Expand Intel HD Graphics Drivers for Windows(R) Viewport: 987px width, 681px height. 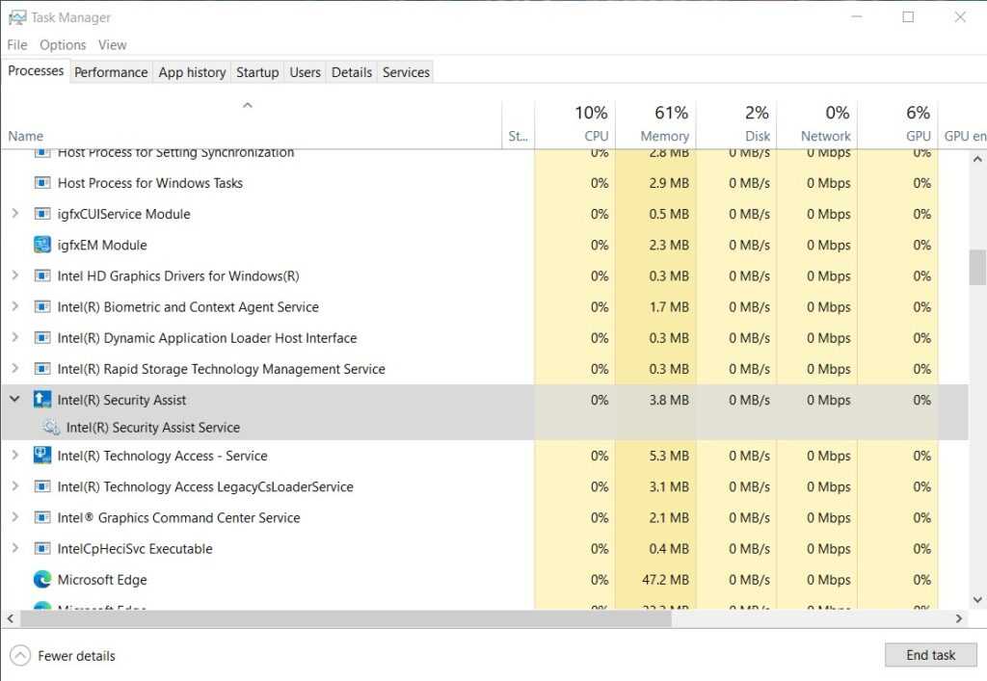(x=14, y=276)
